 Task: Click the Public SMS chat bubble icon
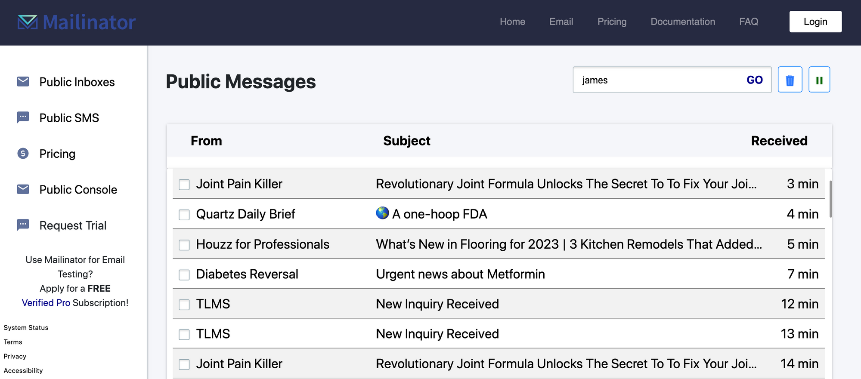[23, 117]
